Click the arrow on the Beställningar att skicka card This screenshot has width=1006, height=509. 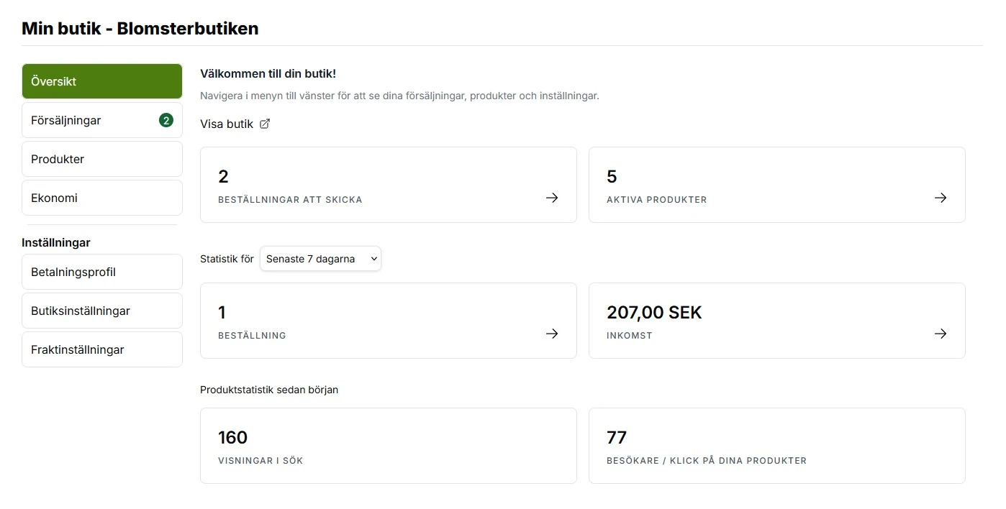tap(552, 198)
